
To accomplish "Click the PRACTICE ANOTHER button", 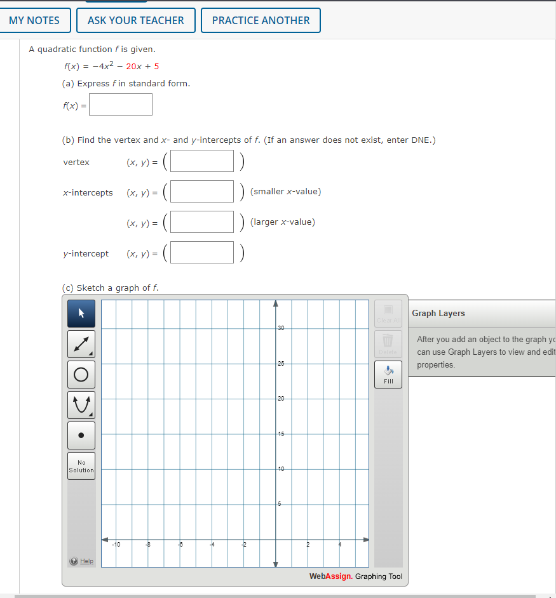I will (261, 20).
